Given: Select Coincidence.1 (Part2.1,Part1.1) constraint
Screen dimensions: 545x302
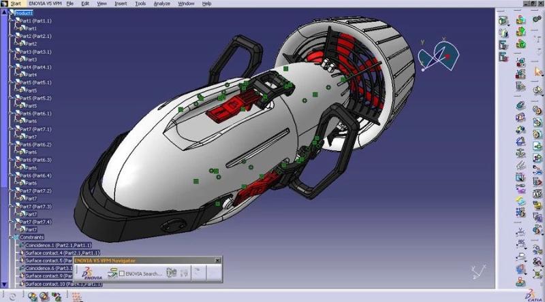Looking at the screenshot, I should pos(59,245).
